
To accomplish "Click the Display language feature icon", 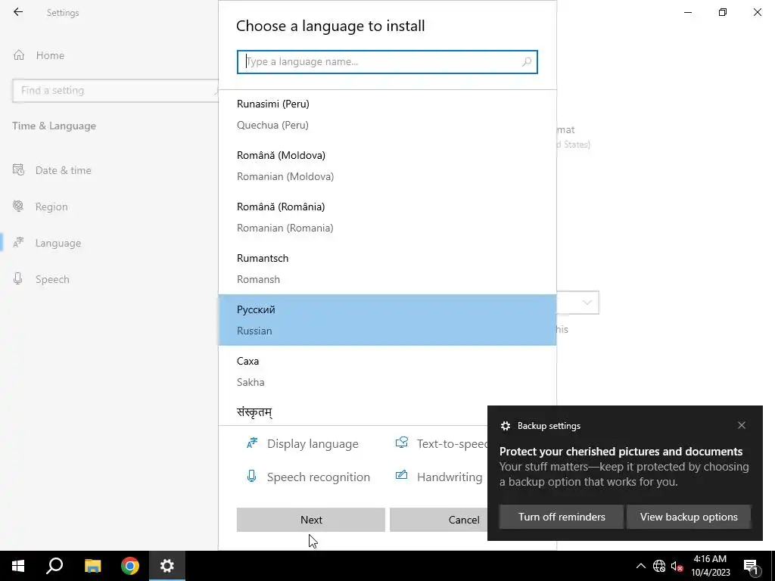I will click(252, 443).
